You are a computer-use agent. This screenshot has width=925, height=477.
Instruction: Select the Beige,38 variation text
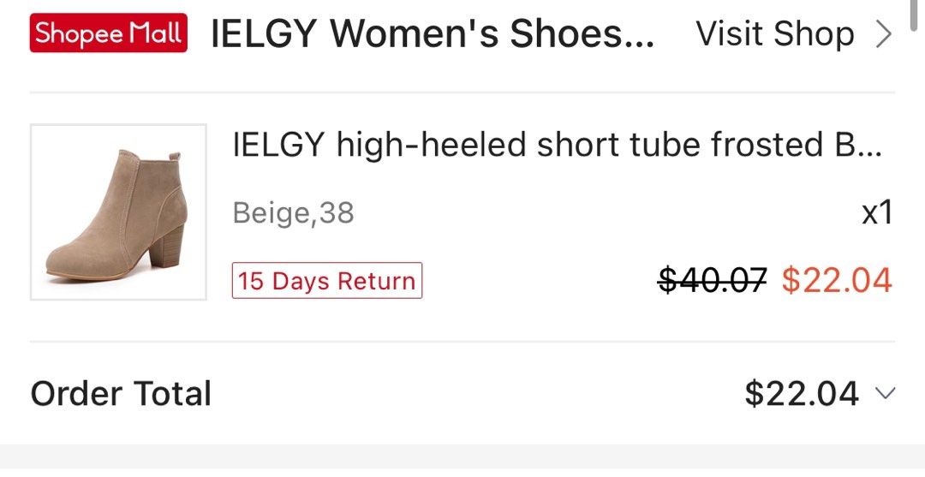(293, 212)
